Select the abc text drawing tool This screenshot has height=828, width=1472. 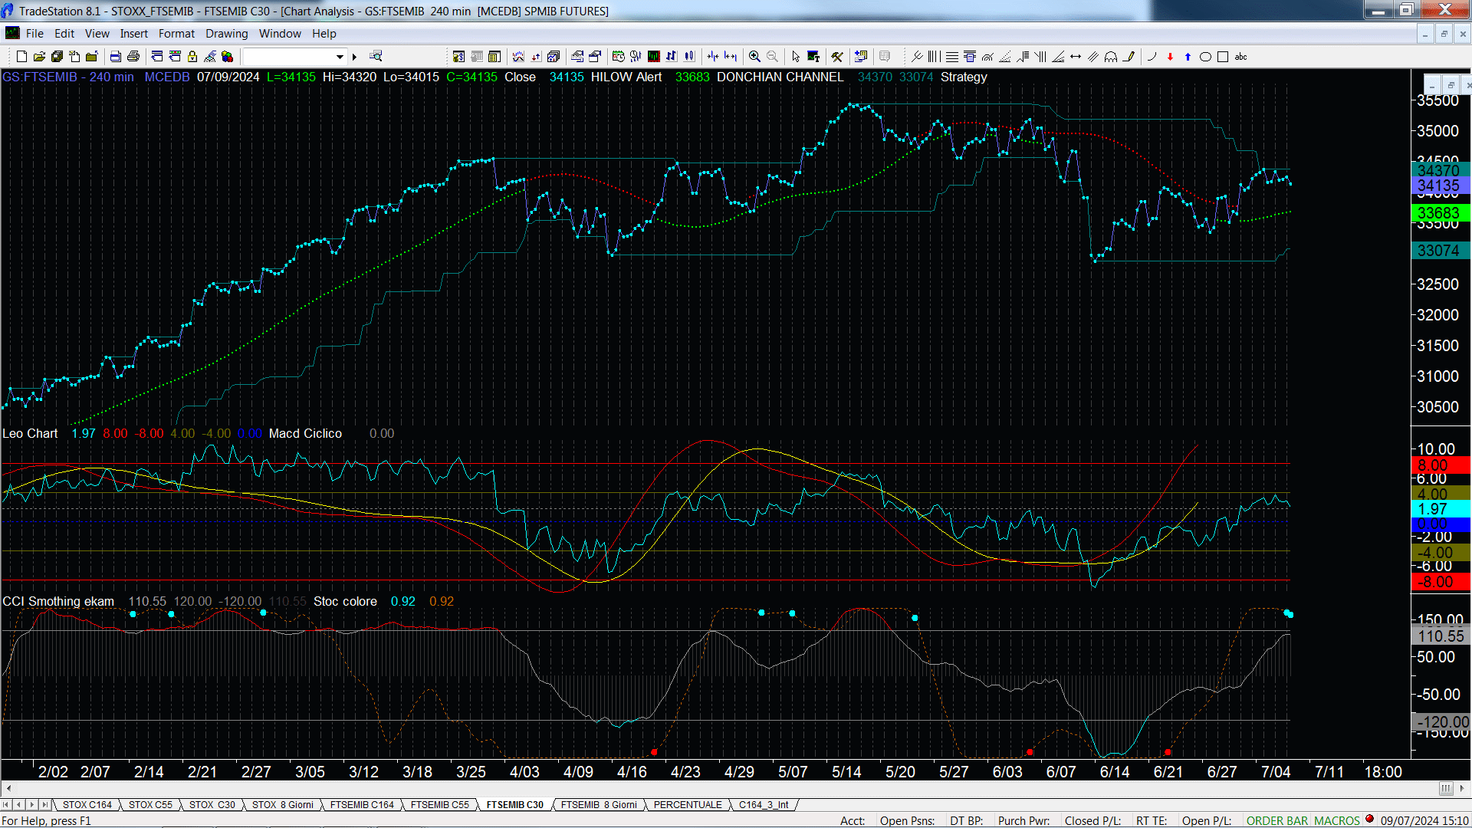[1241, 57]
